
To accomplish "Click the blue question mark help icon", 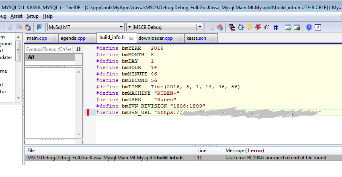I will [x=309, y=27].
